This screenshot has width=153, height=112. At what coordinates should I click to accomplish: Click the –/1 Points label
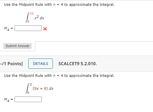[11, 64]
